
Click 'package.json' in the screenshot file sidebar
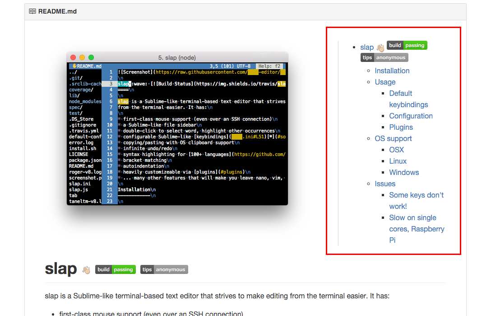(85, 160)
